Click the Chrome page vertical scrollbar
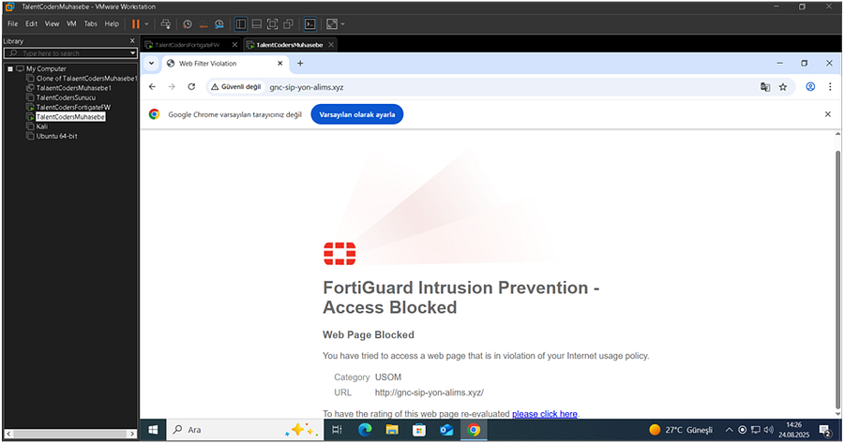This screenshot has height=443, width=844. [837, 279]
